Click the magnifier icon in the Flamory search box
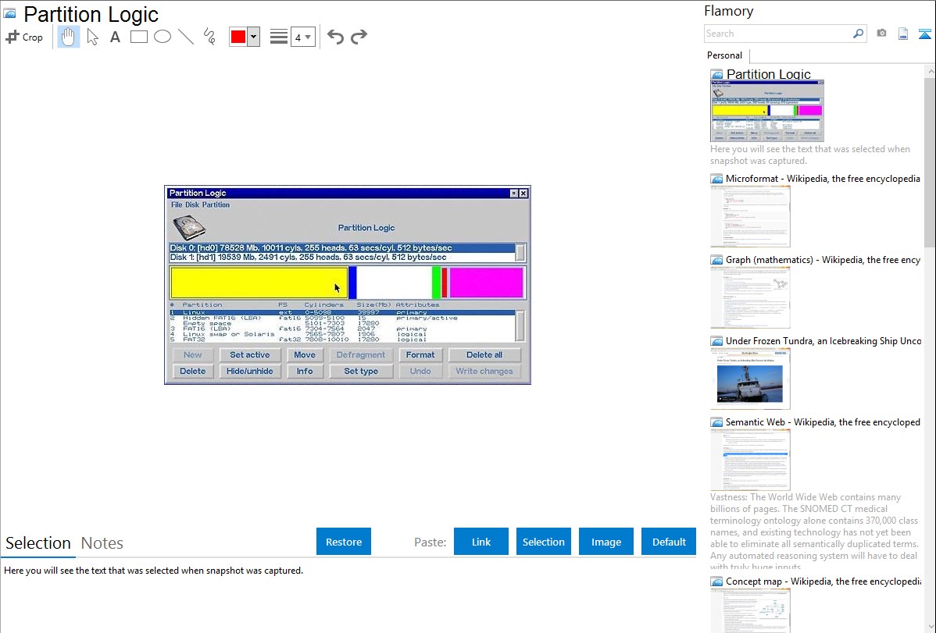The image size is (936, 633). click(858, 34)
